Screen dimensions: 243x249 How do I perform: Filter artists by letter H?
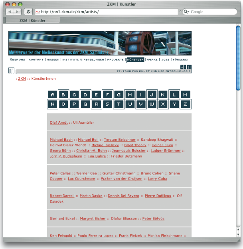(130, 95)
